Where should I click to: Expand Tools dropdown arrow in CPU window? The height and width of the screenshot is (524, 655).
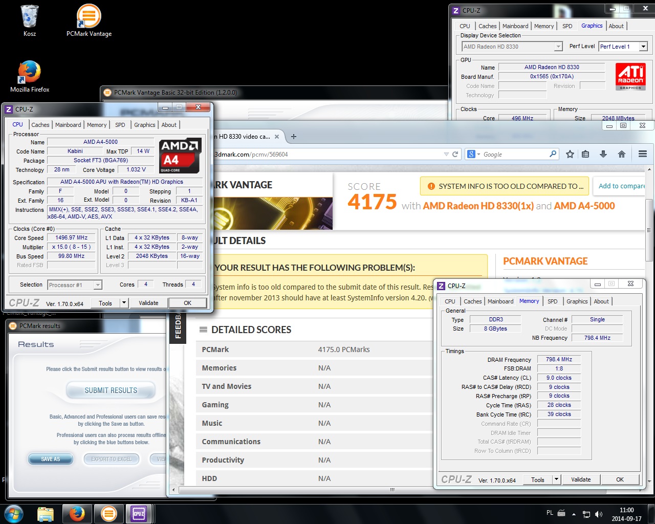[x=124, y=303]
